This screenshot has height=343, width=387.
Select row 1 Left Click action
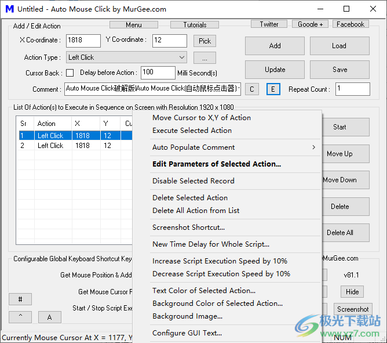point(75,136)
